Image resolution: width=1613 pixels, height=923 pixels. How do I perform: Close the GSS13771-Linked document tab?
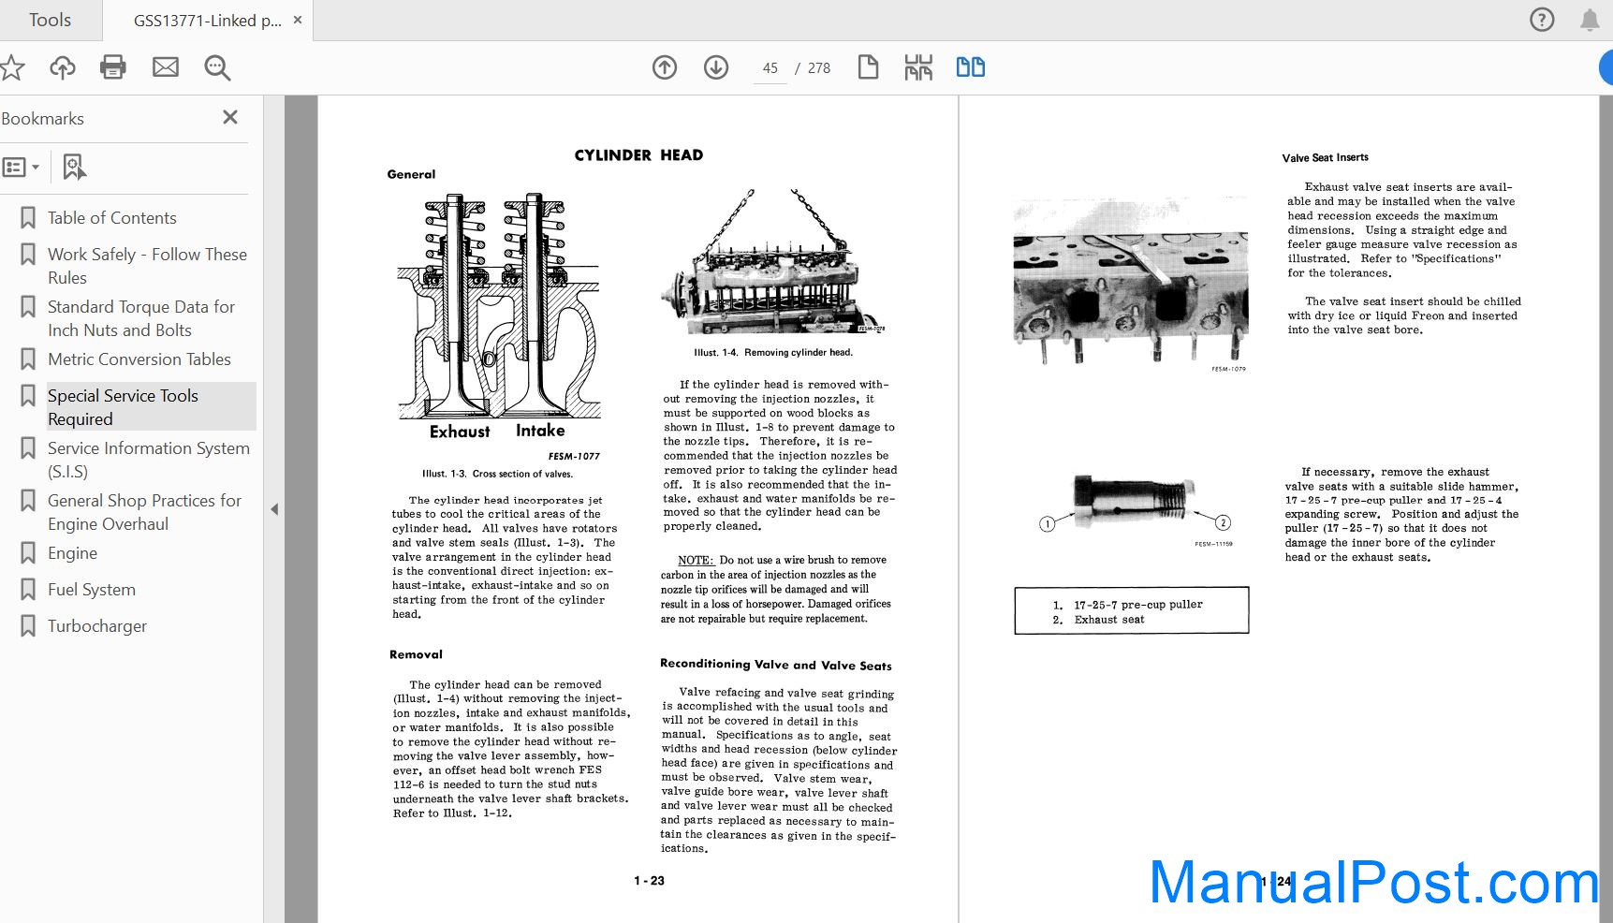tap(298, 20)
